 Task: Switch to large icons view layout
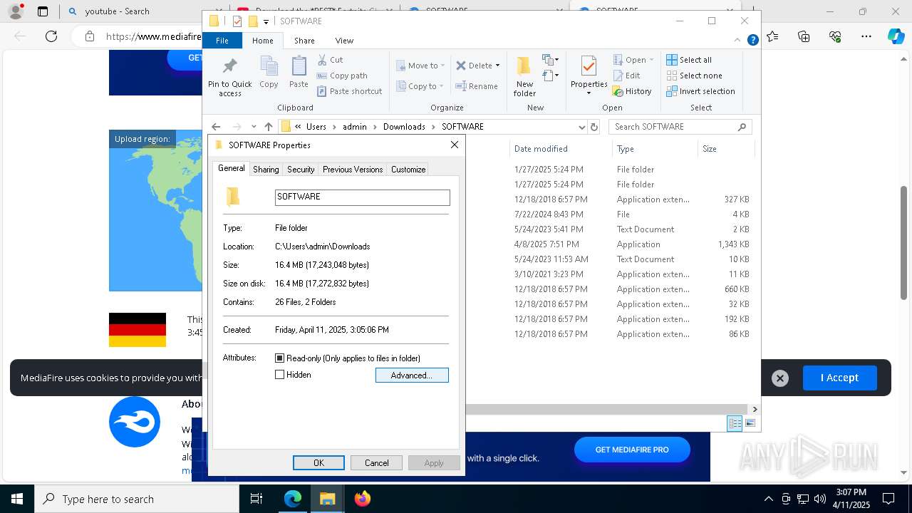(750, 423)
